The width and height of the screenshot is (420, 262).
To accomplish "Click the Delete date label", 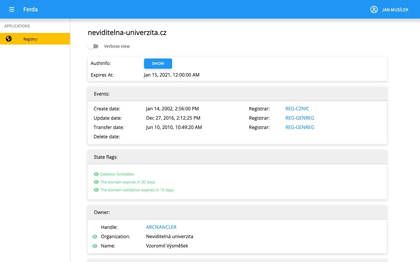I will coord(107,137).
